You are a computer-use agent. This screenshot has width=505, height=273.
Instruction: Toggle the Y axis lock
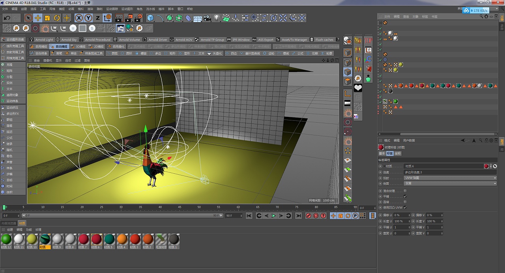tap(88, 18)
